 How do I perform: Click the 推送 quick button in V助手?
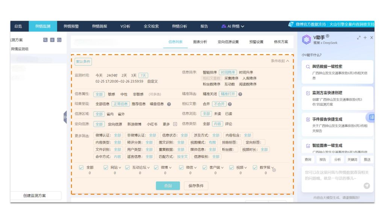367,160
